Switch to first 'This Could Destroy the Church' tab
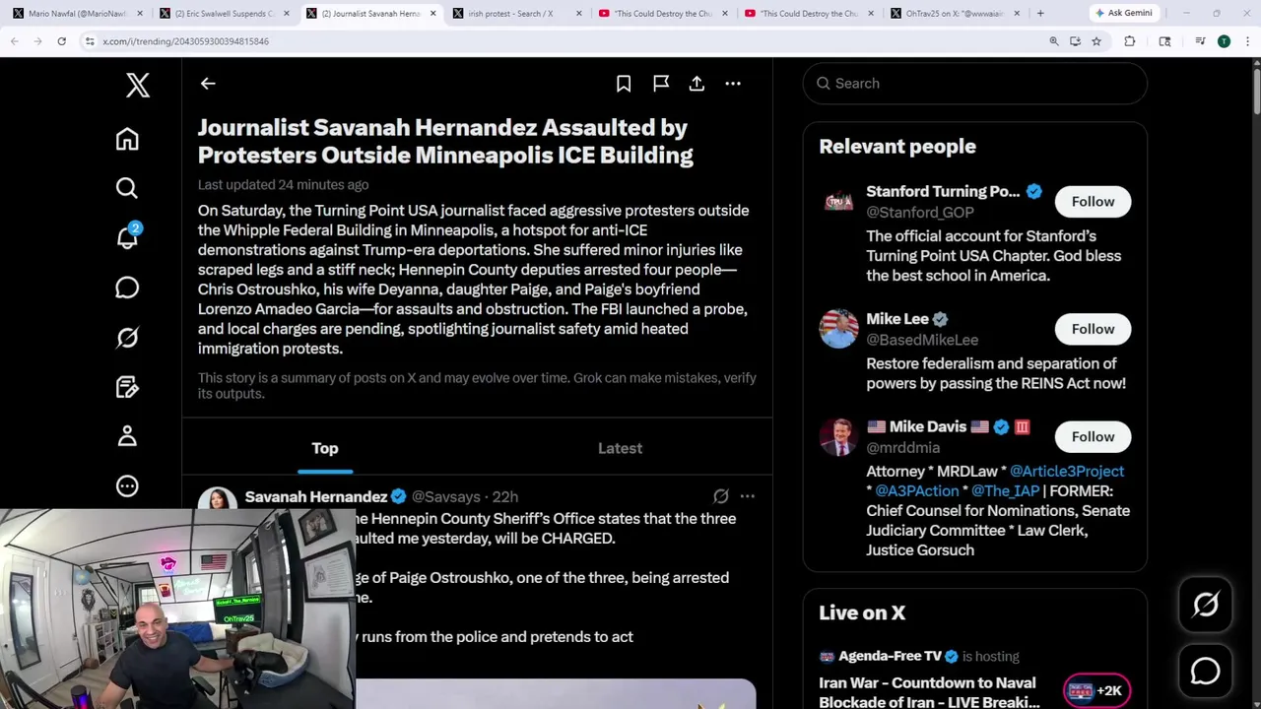Screen dimensions: 1261x709 click(662, 13)
